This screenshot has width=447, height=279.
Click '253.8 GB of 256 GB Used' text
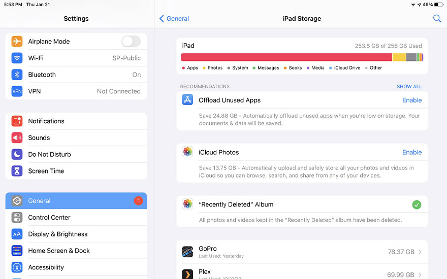(388, 46)
